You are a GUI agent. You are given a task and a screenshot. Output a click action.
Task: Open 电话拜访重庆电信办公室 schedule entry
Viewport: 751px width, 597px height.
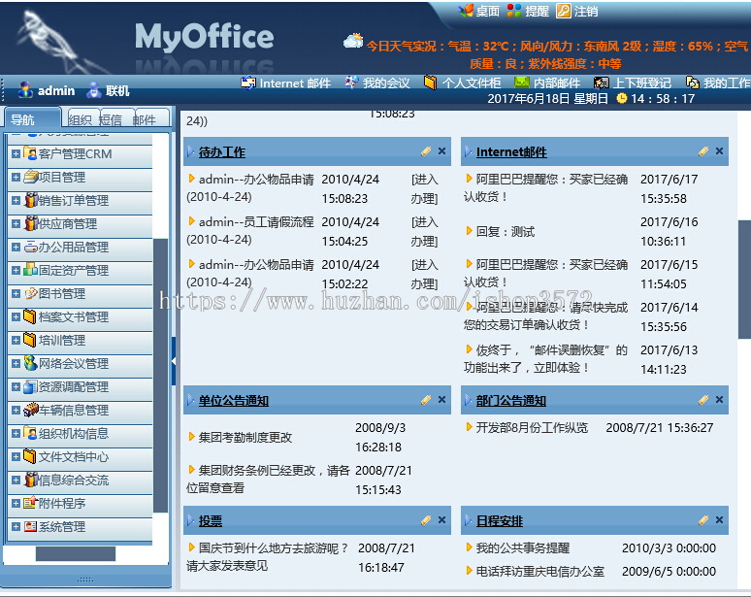point(539,572)
